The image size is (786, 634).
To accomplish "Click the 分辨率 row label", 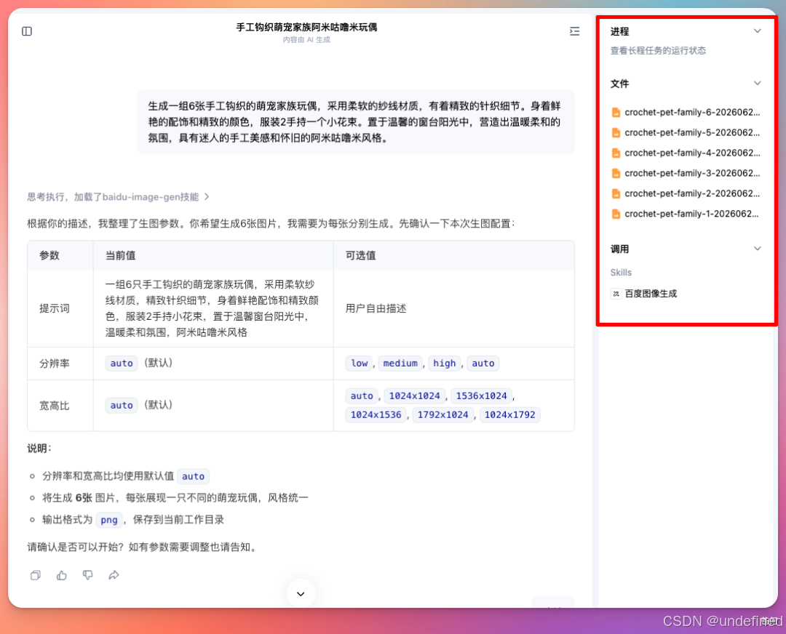I will pyautogui.click(x=54, y=364).
